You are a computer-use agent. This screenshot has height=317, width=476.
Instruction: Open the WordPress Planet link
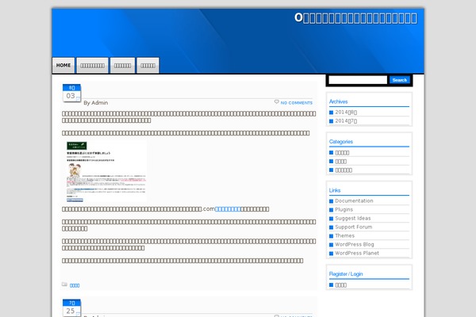pos(357,253)
